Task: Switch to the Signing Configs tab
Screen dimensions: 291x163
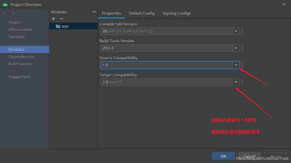Action: coord(177,13)
